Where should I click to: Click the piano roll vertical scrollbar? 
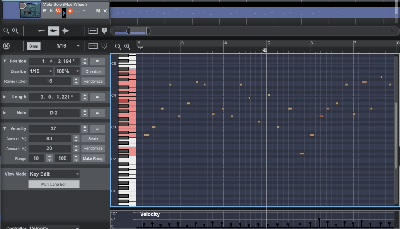(x=396, y=135)
